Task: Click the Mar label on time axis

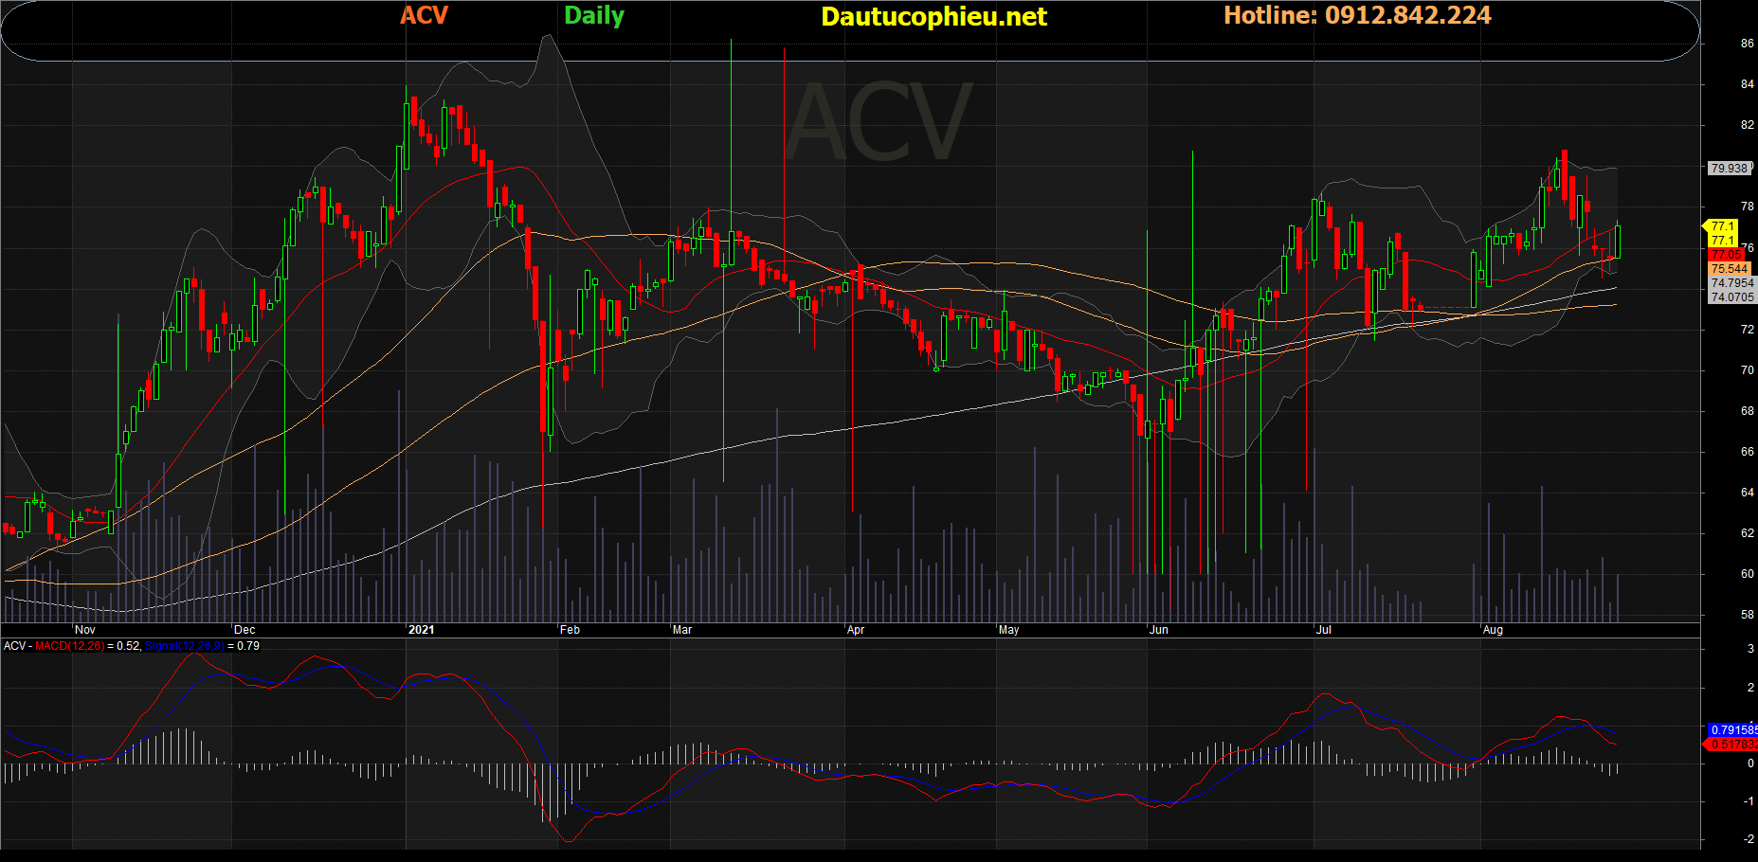Action: [682, 630]
